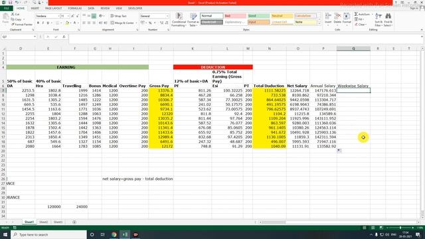Add a new sheet with plus icon
Image resolution: width=425 pixels, height=239 pixels.
pyautogui.click(x=74, y=222)
